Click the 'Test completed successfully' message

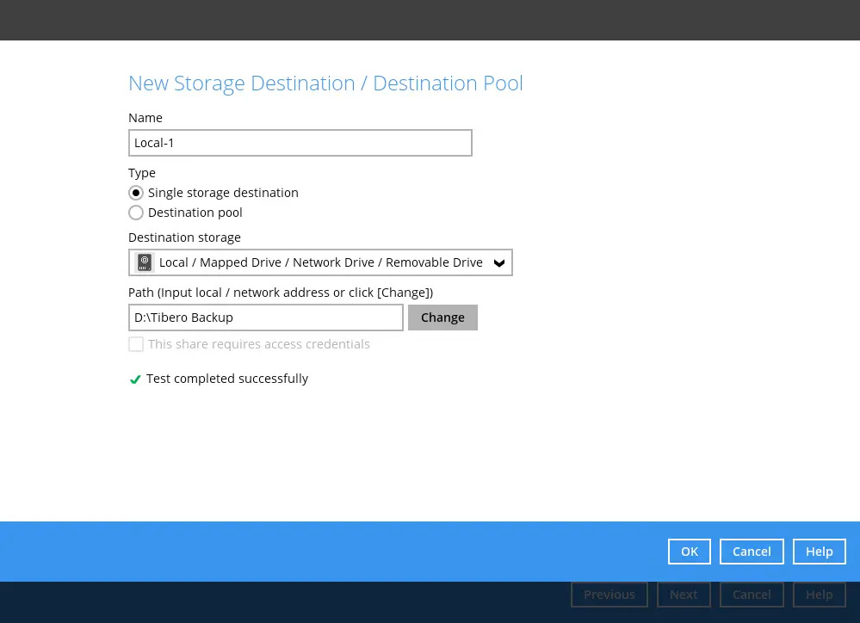[x=227, y=379]
